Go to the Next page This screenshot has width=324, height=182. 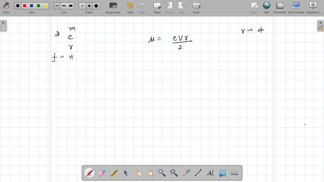(181, 8)
